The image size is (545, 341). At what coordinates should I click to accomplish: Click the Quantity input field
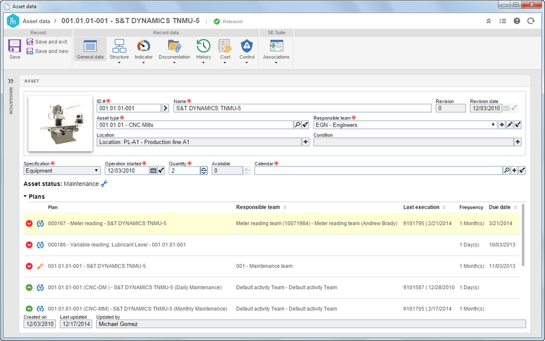pyautogui.click(x=185, y=171)
